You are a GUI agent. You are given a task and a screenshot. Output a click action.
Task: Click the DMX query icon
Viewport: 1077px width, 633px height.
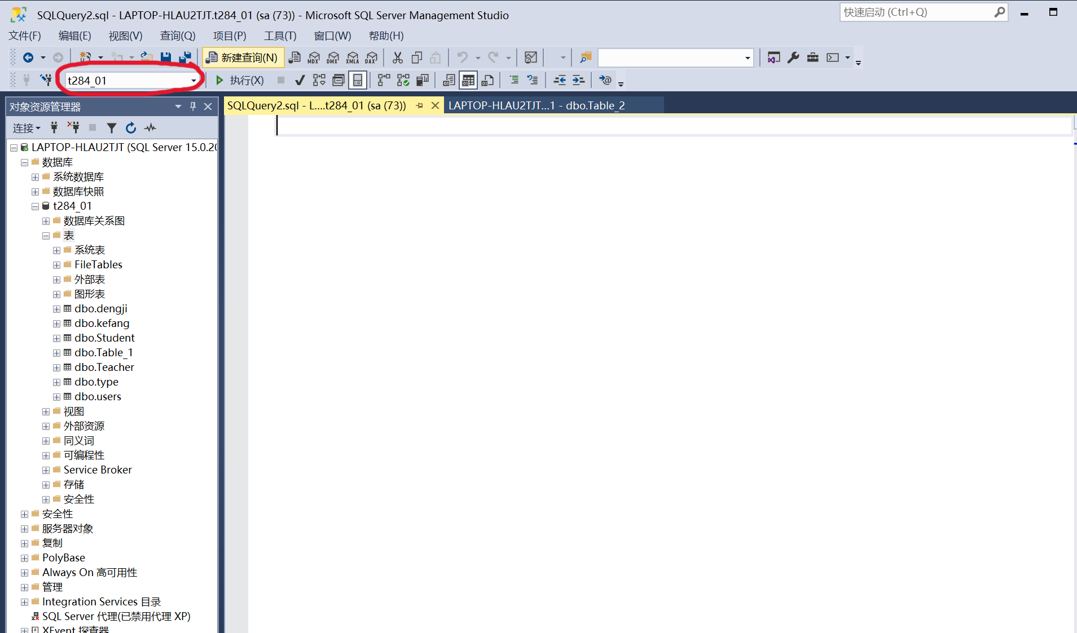(x=333, y=57)
